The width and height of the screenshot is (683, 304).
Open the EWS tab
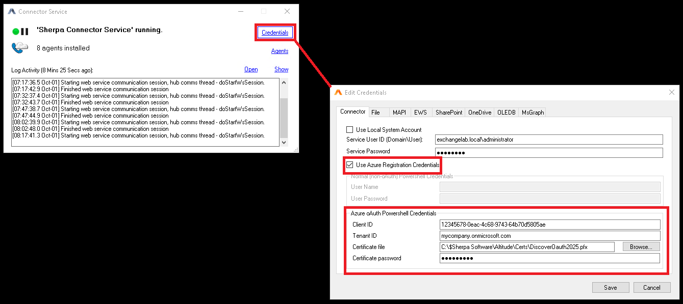pos(421,113)
